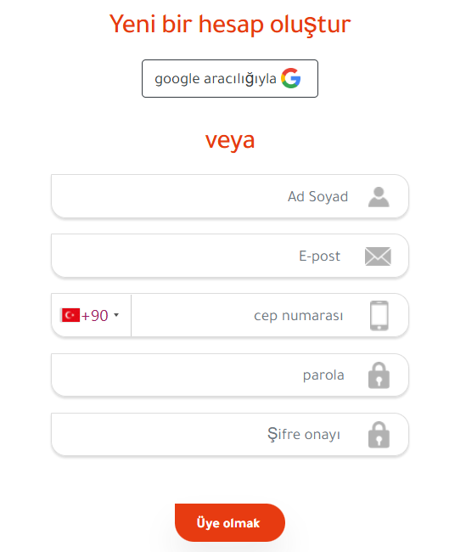466x552 pixels.
Task: Click the Google logo icon
Action: pos(291,78)
